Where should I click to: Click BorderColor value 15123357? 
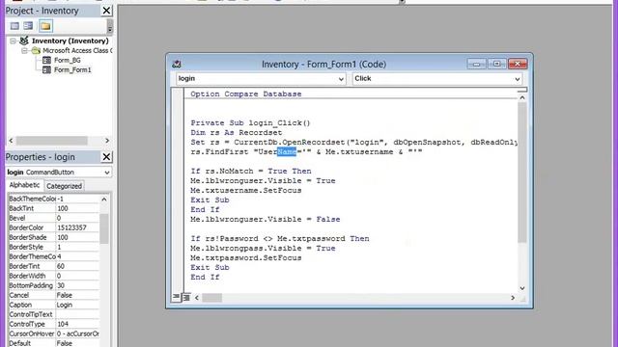[x=77, y=227]
